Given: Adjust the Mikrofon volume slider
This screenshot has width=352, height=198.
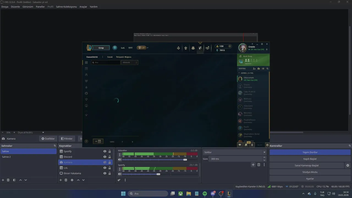Looking at the screenshot, I should tap(185, 159).
